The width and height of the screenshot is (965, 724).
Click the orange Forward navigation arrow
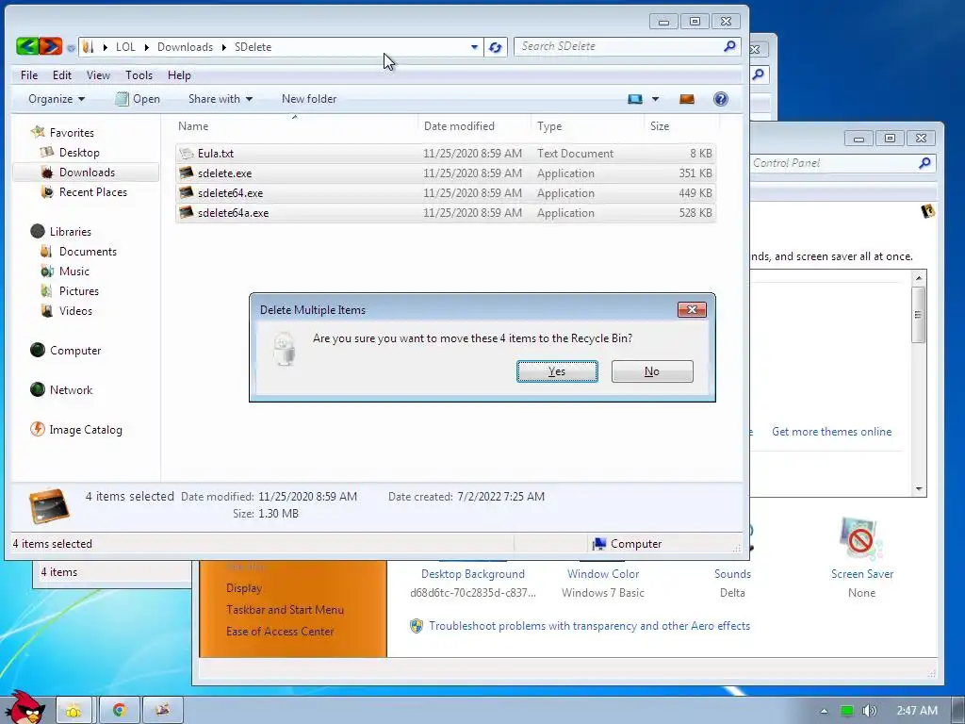tap(51, 46)
